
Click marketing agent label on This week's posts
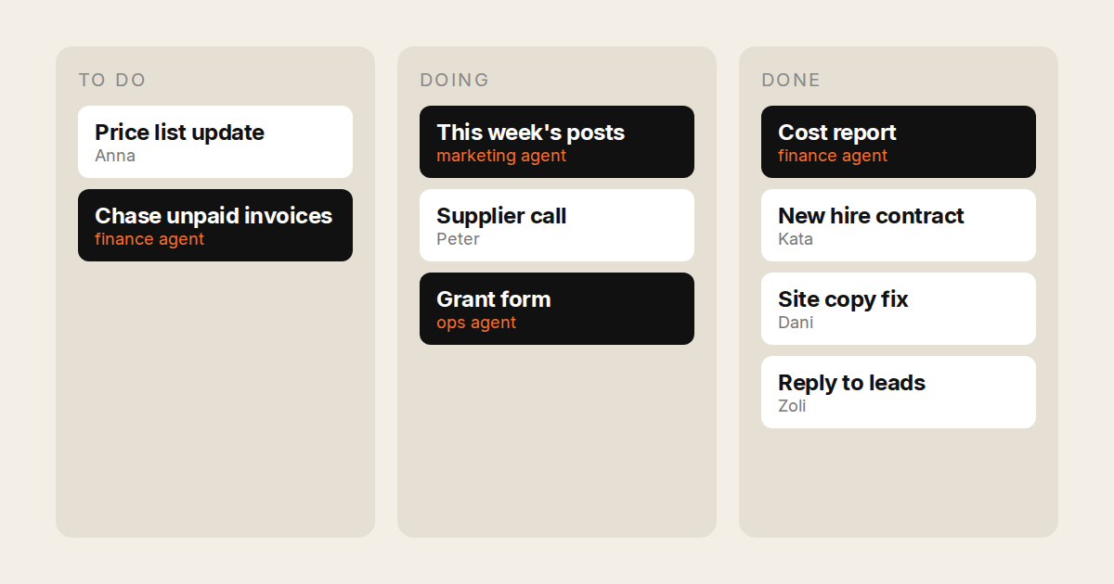501,156
